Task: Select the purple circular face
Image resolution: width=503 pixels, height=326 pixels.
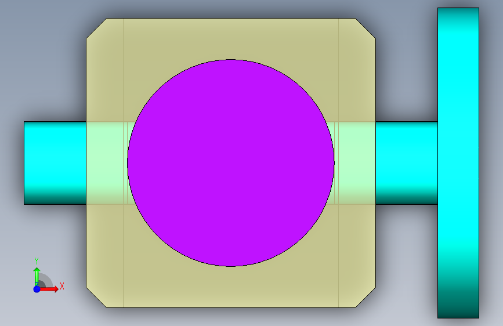Action: (231, 162)
